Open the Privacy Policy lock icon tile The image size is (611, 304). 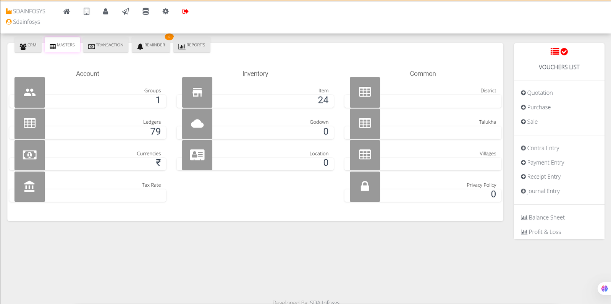365,186
